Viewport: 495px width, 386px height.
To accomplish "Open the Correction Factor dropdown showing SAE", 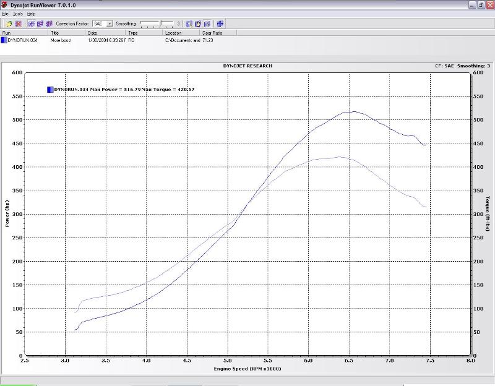I will click(x=110, y=24).
